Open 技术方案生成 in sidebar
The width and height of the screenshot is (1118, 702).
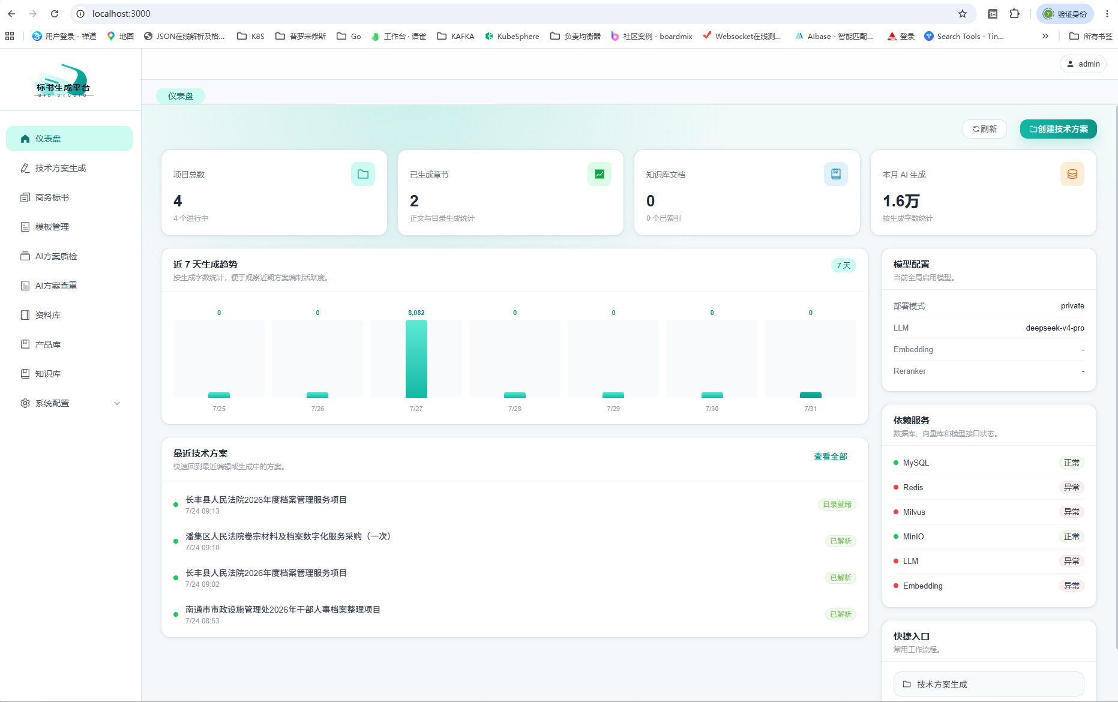point(69,168)
